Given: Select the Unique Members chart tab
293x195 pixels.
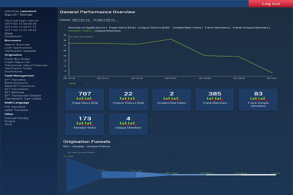Looking at the screenshot, I should 105,31.
